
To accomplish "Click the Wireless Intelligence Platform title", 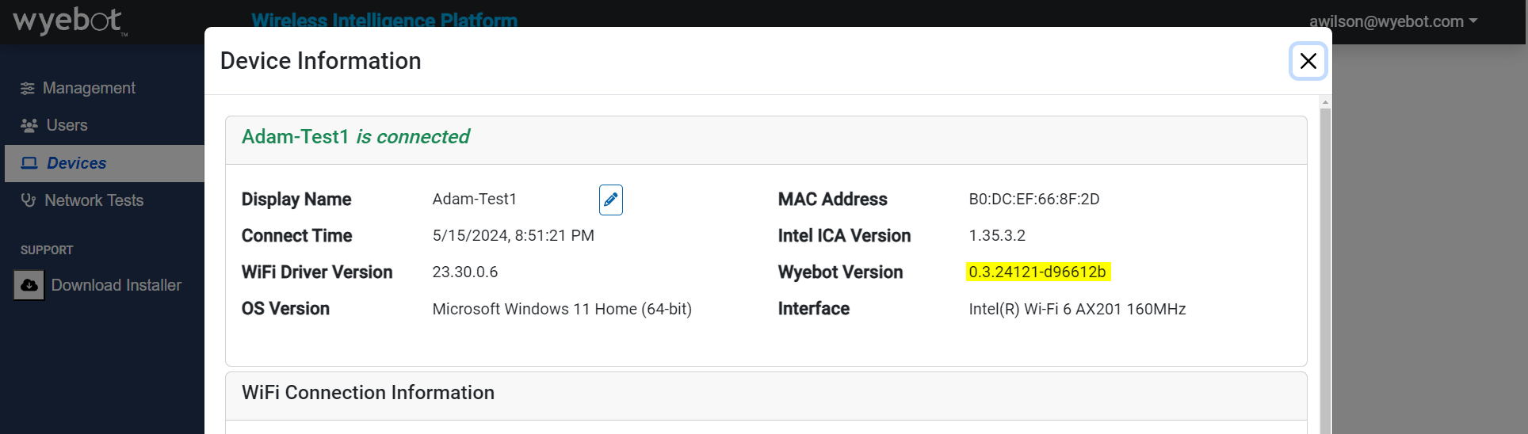I will point(384,19).
